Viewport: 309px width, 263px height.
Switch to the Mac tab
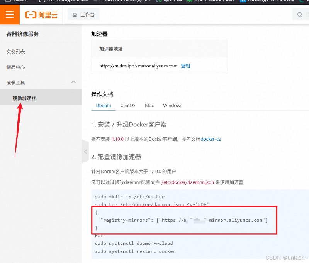149,106
